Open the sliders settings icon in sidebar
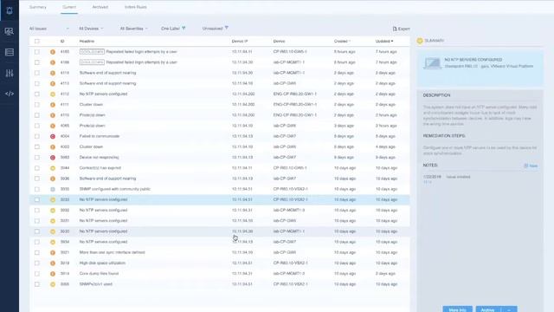 pos(10,73)
